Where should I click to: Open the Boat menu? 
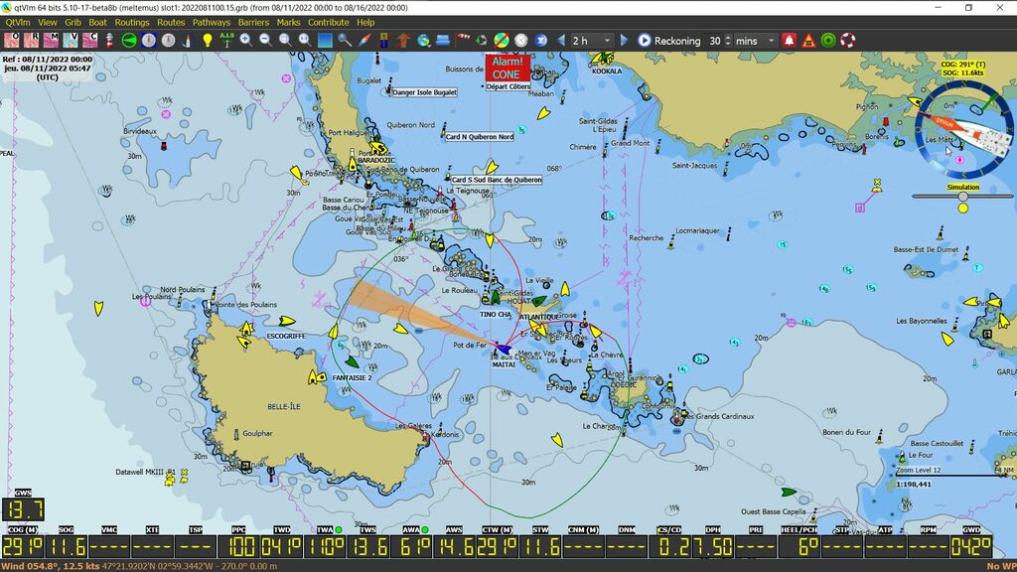click(x=98, y=22)
